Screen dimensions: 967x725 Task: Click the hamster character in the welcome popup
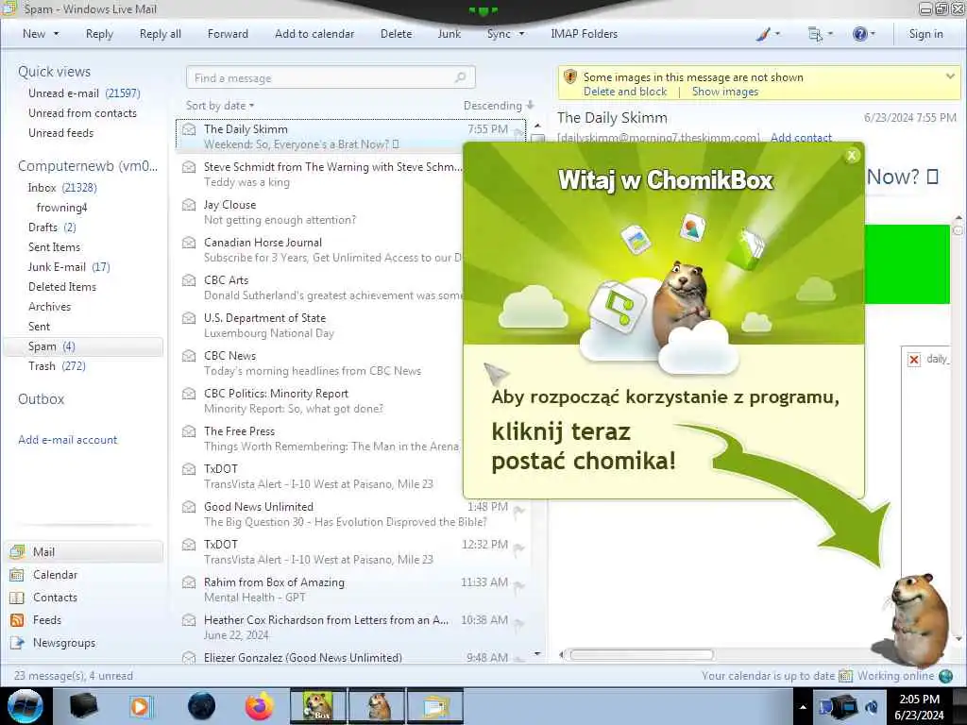click(x=681, y=301)
